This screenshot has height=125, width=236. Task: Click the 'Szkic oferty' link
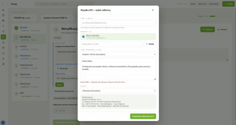click(x=60, y=74)
